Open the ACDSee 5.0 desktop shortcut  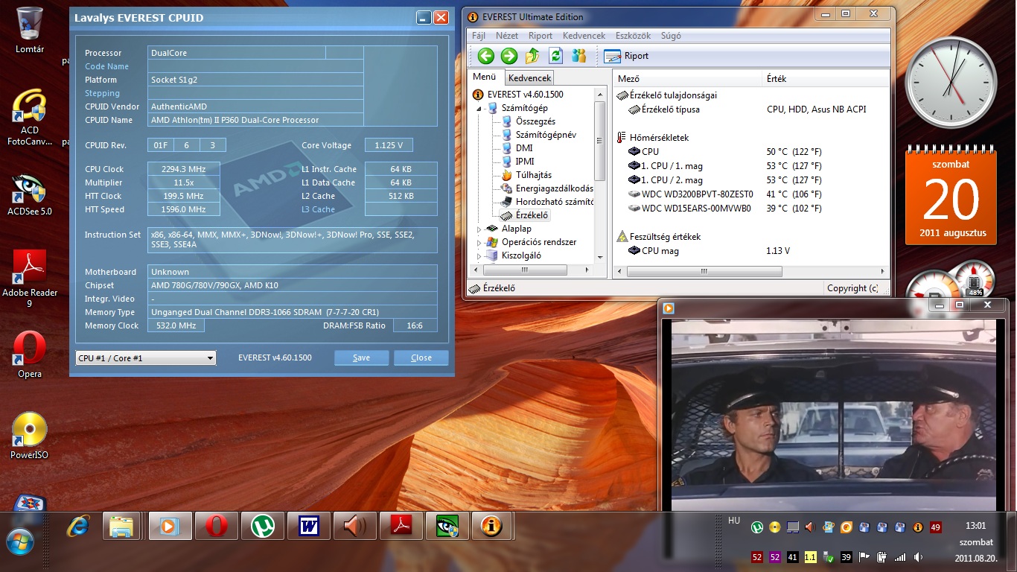coord(30,194)
